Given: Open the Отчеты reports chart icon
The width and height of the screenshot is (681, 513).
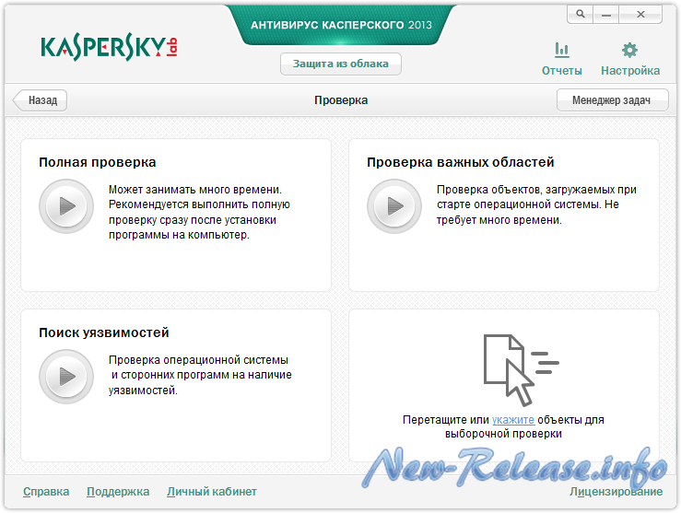Looking at the screenshot, I should tap(561, 50).
